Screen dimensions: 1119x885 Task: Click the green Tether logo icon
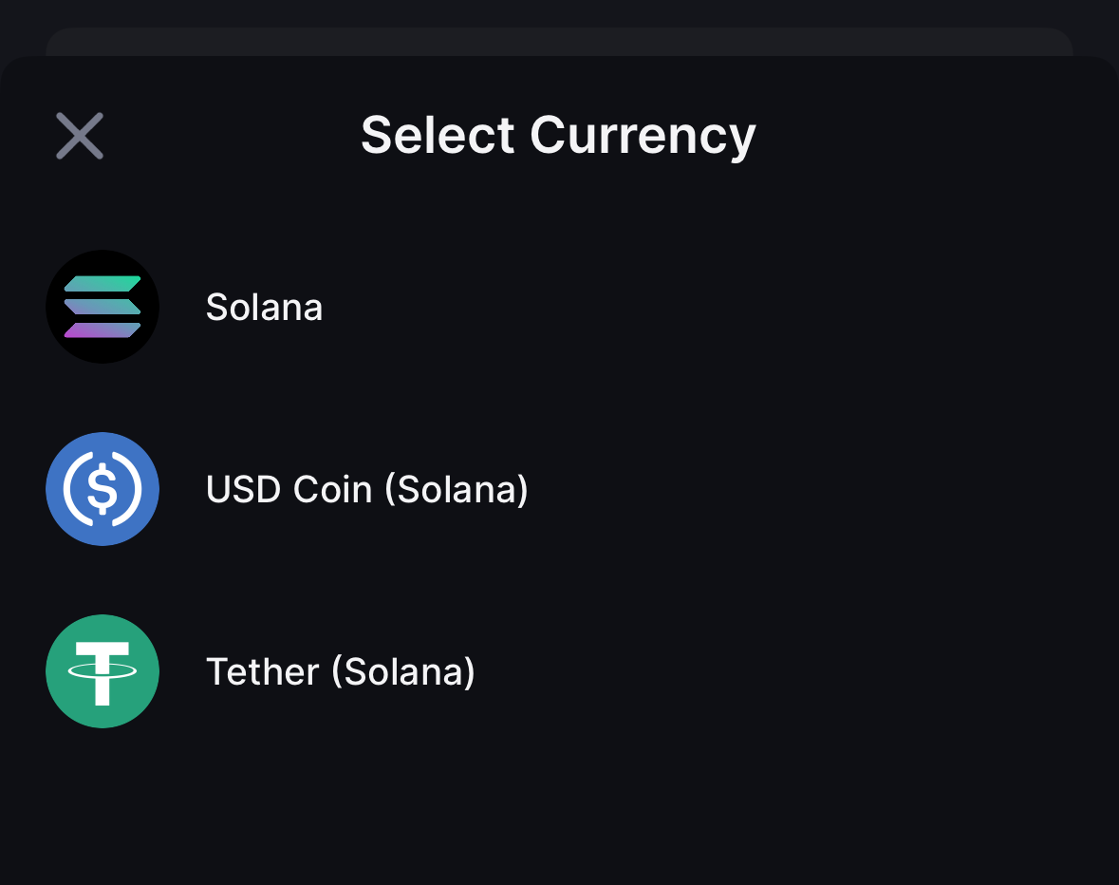coord(103,671)
